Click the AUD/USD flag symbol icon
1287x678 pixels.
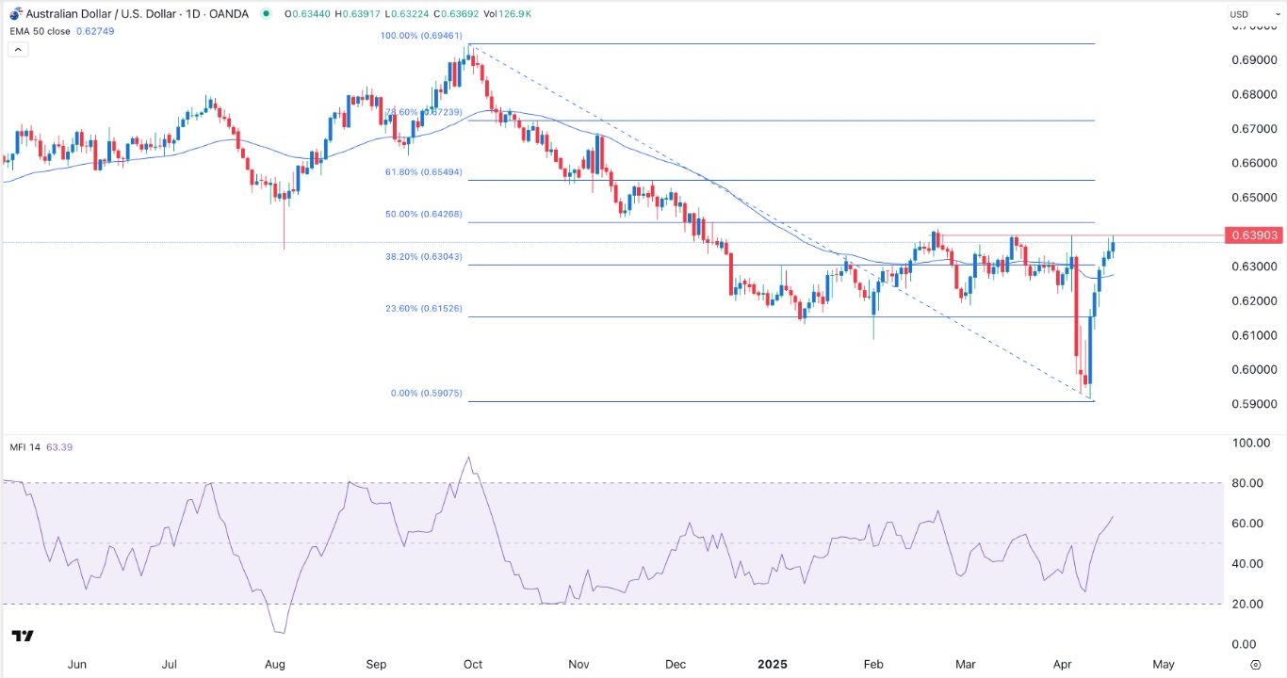click(x=15, y=13)
